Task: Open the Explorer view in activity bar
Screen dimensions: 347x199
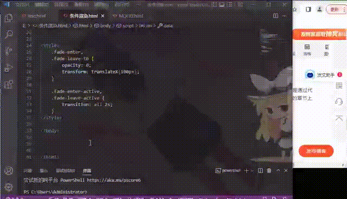Action: [9, 18]
